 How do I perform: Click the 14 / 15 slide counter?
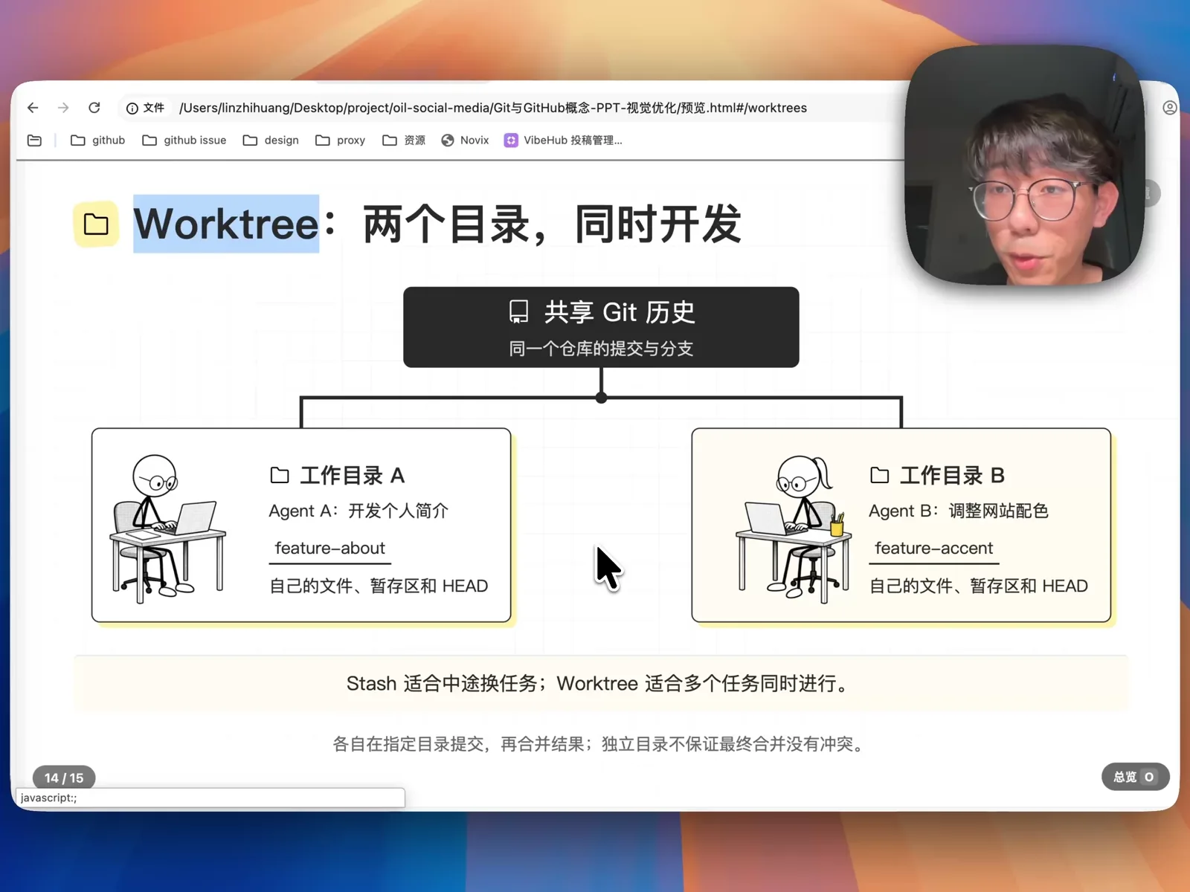click(x=64, y=778)
